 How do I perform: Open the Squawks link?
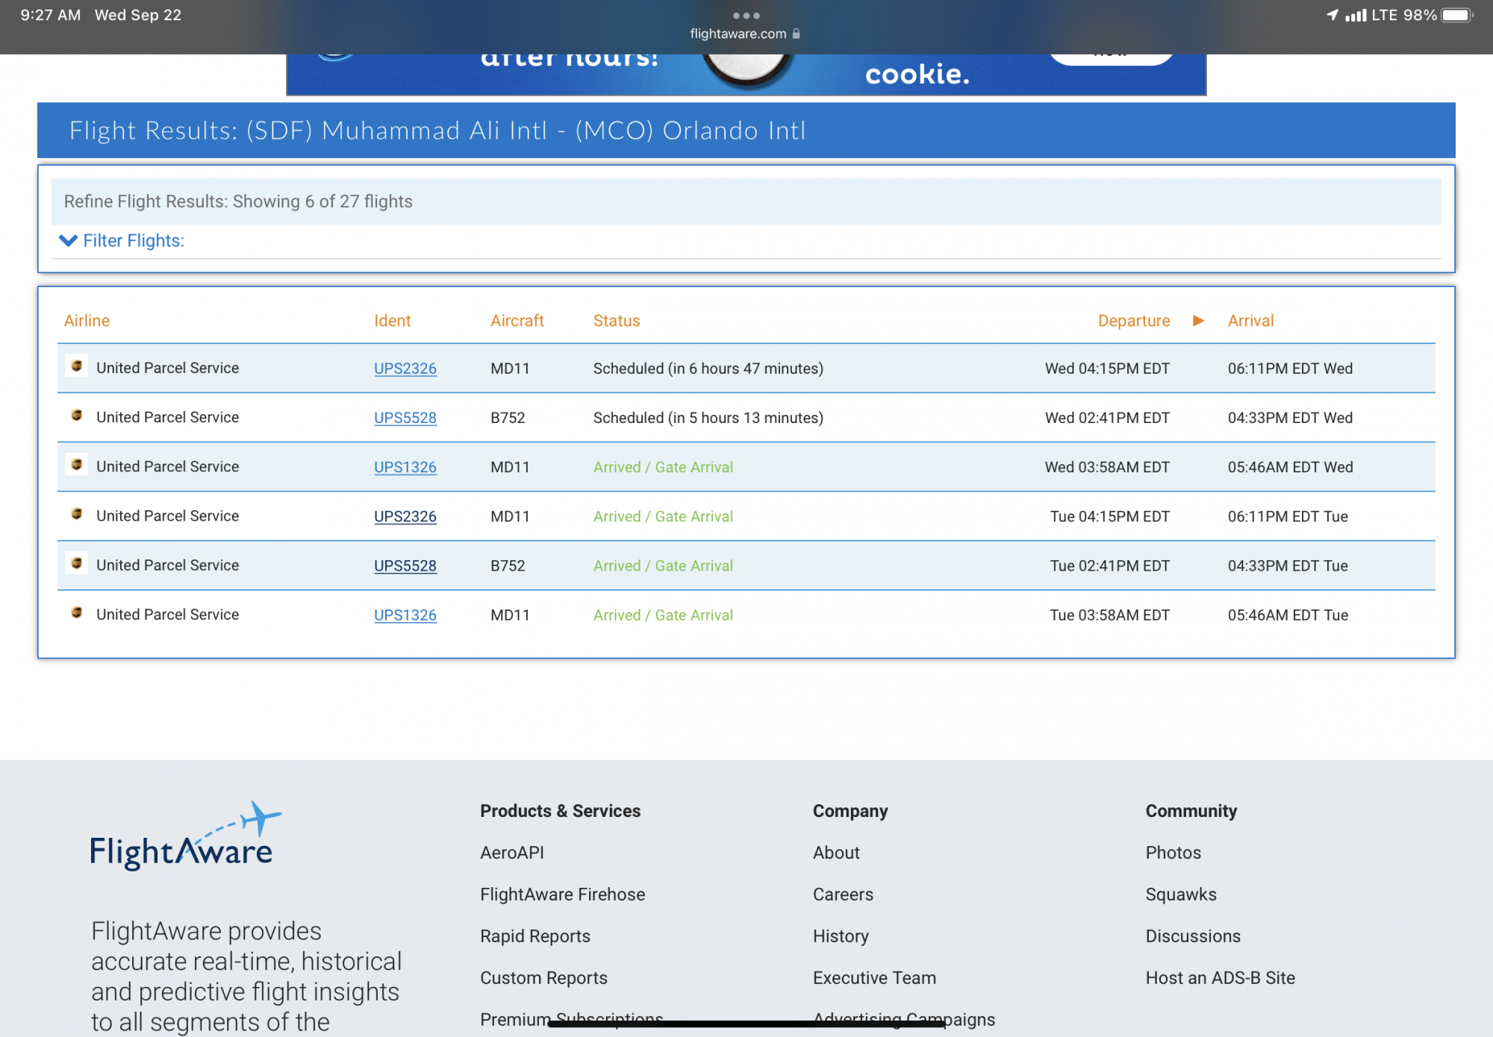(x=1182, y=895)
